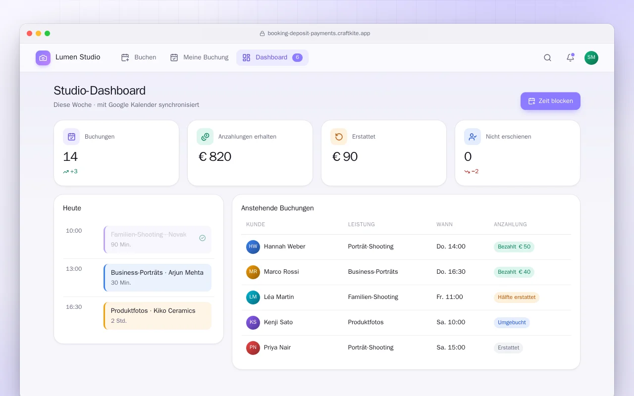This screenshot has width=634, height=396.
Task: Click Priya Nair's PN avatar
Action: tap(253, 347)
